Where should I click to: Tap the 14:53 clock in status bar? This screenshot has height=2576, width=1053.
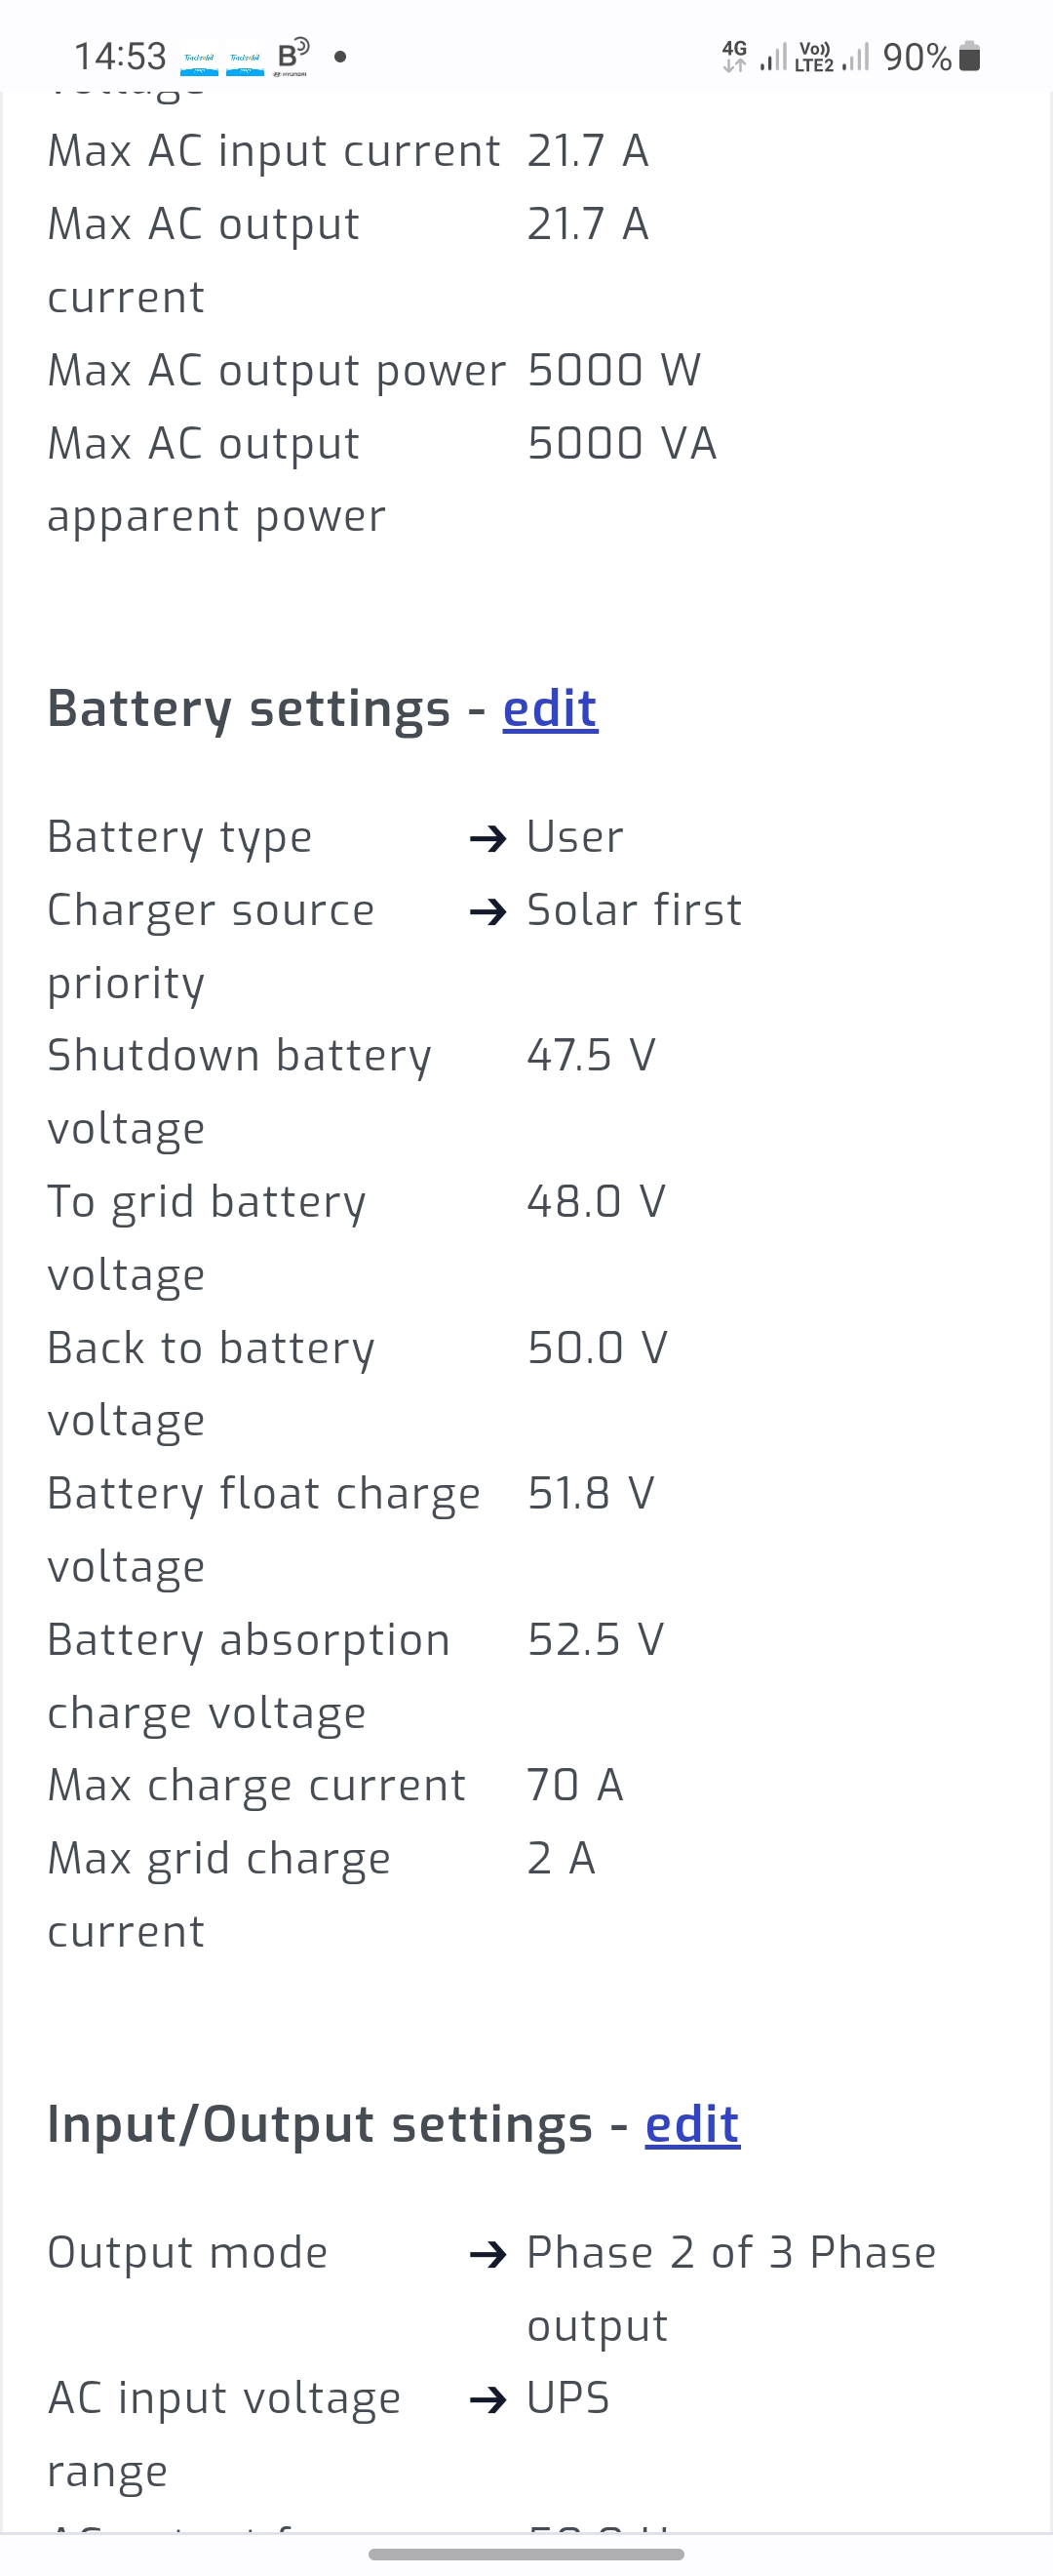click(x=120, y=56)
